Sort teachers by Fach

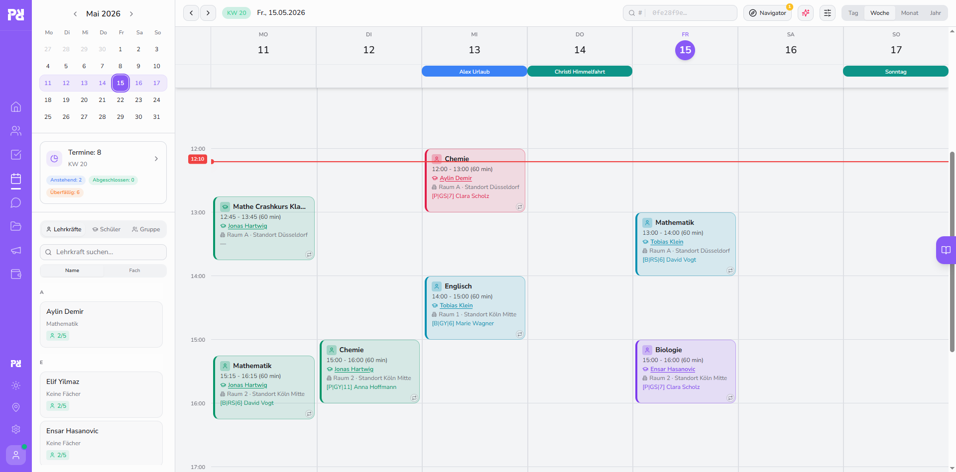[x=134, y=271]
